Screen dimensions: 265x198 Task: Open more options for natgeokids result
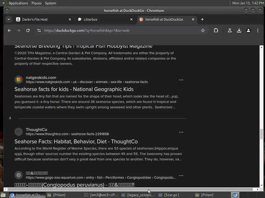coord(181,80)
